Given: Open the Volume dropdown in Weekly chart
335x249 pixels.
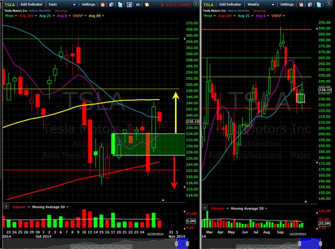Looking at the screenshot, I should tap(227, 208).
